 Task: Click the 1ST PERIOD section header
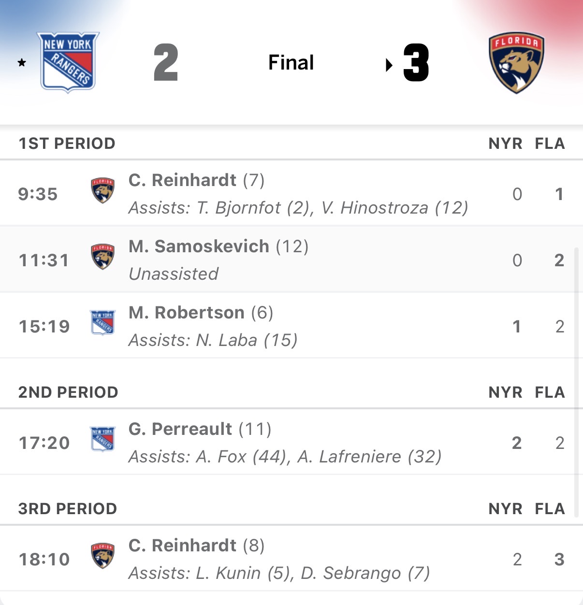pos(67,144)
